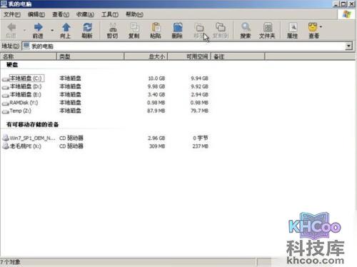The height and width of the screenshot is (267, 357).
Task: Click the 0 字节 free space value
Action: (x=201, y=138)
